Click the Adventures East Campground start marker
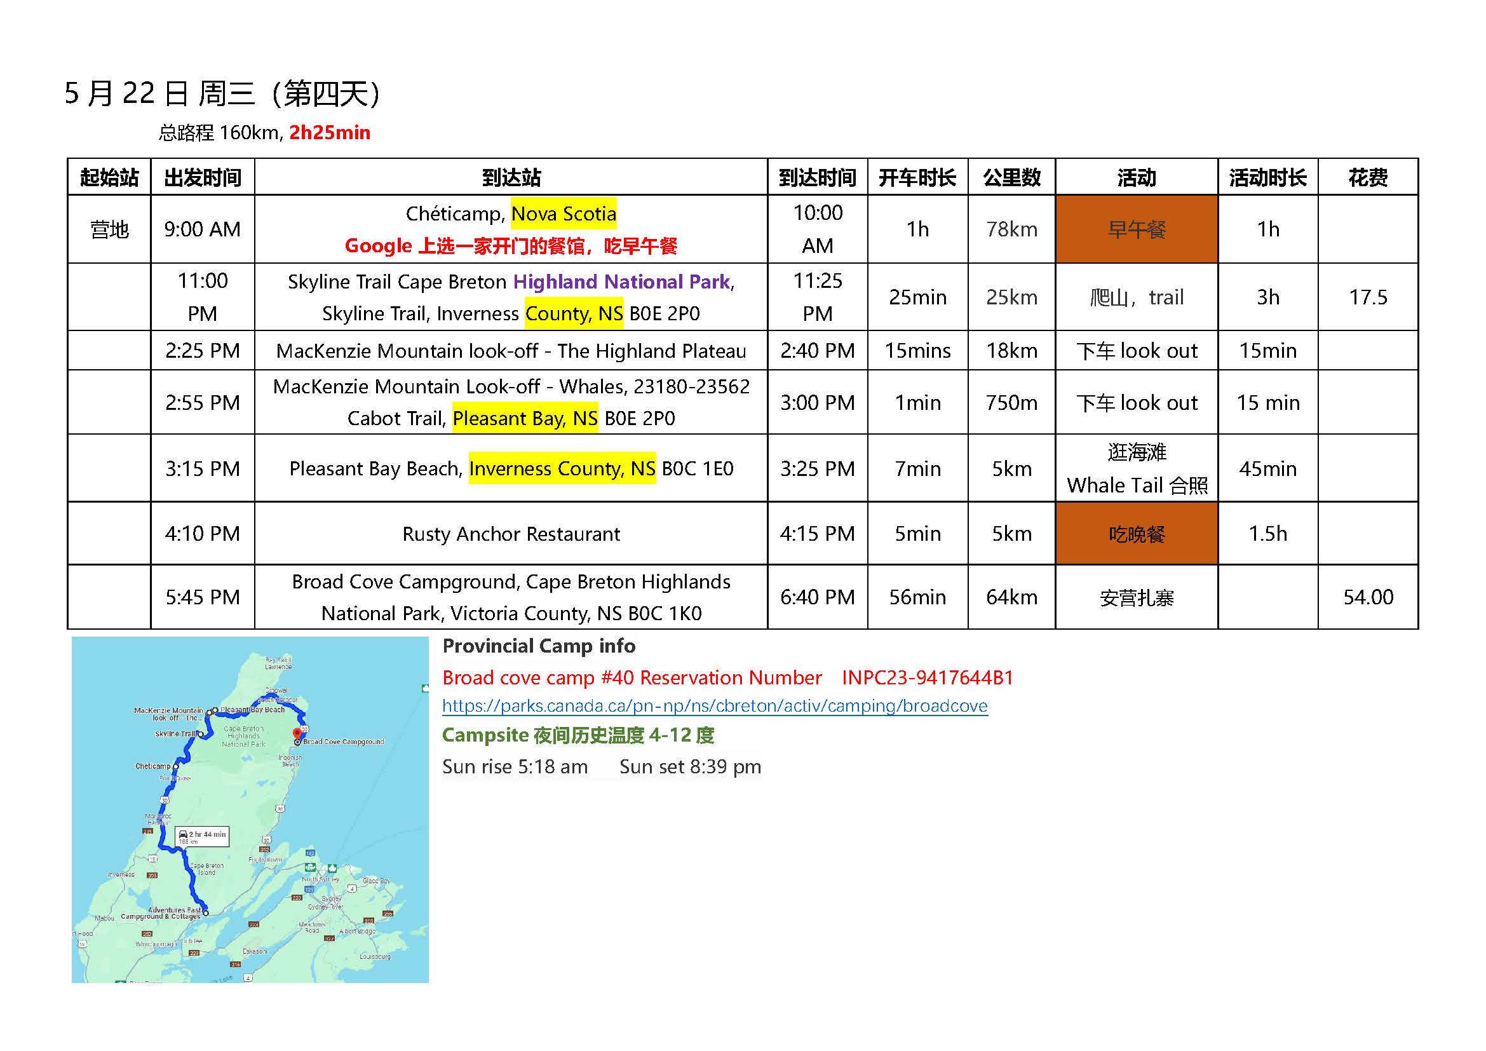The height and width of the screenshot is (1051, 1486). [206, 913]
